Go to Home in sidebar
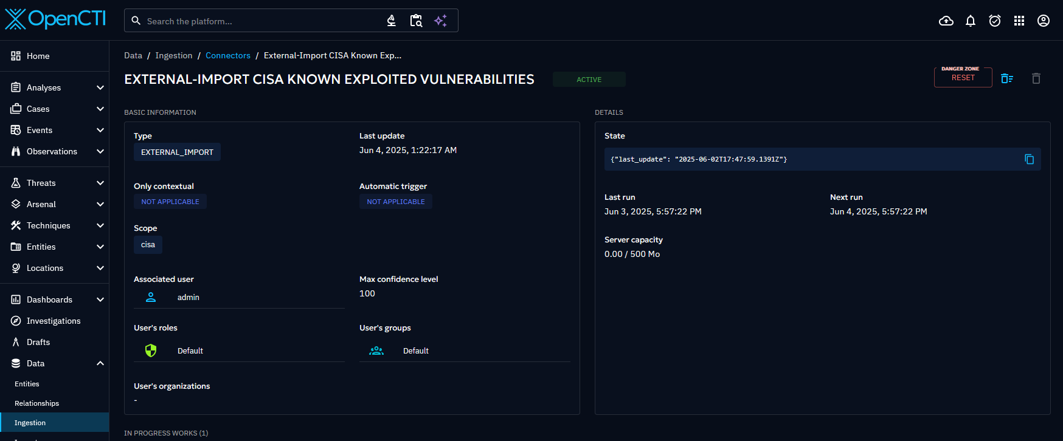 54,56
